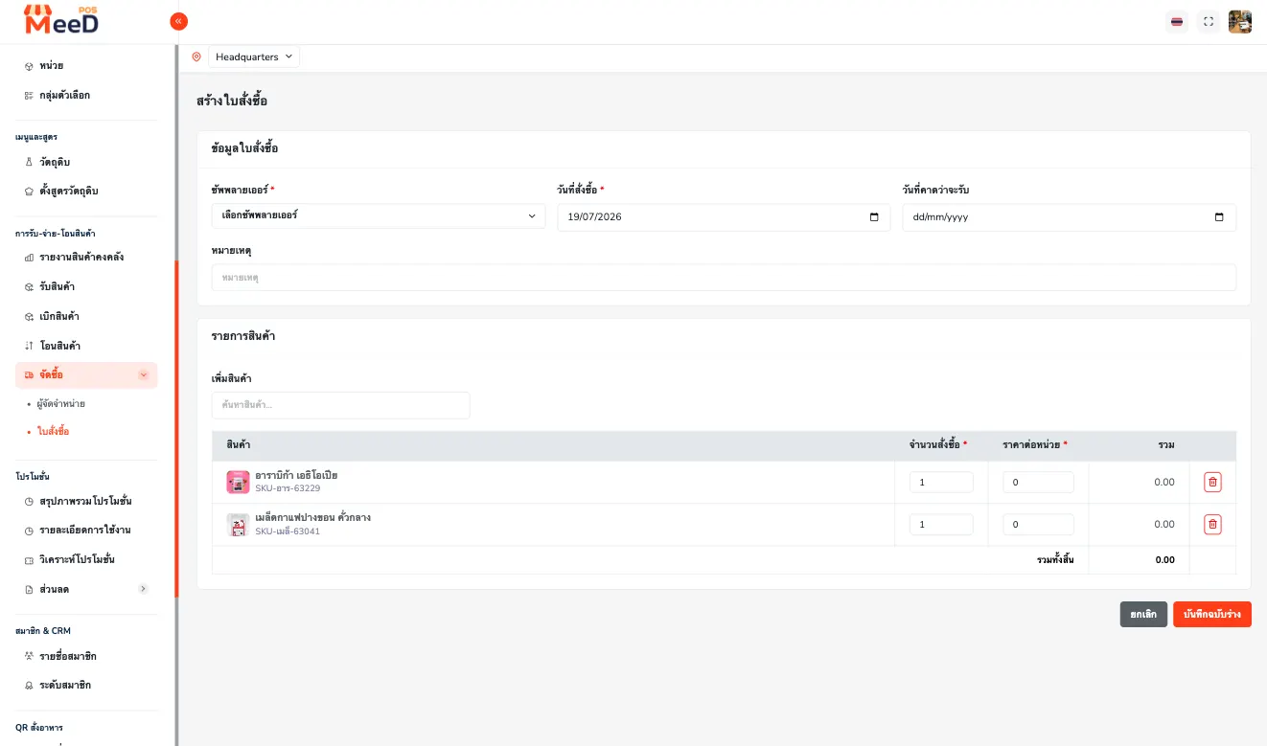This screenshot has height=746, width=1267.
Task: Click the หมายเหตุ notes input field
Action: click(x=724, y=278)
